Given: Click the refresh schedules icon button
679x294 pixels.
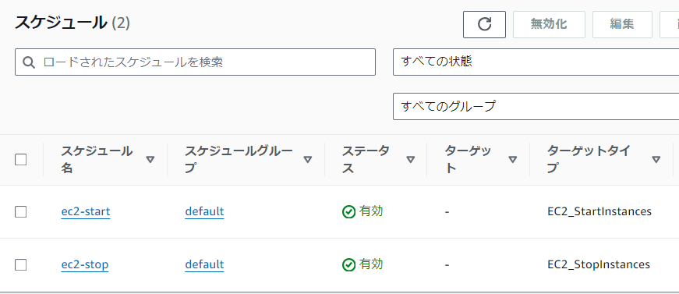Looking at the screenshot, I should tap(484, 25).
